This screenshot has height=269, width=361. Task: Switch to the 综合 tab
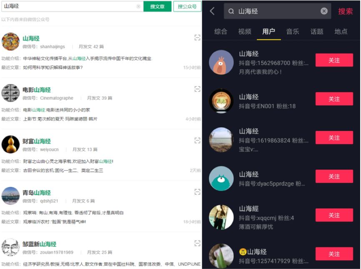tap(221, 31)
